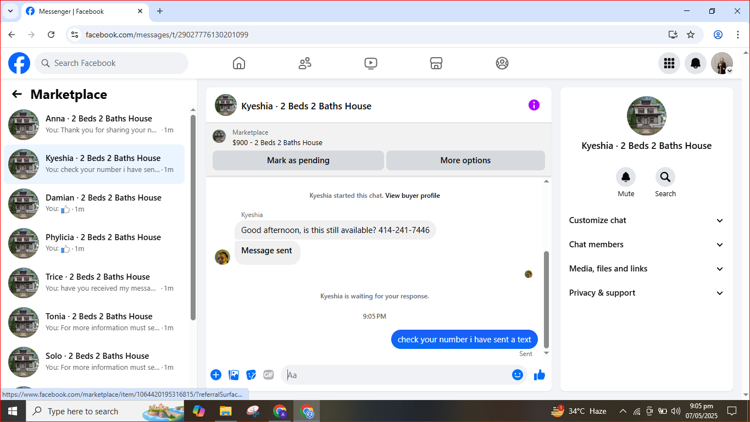Open Damian 2 Beds 2 Baths conversation

click(x=95, y=203)
